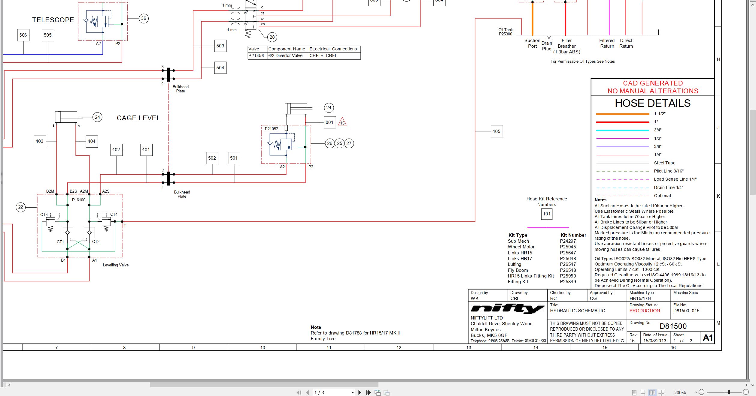
Task: Go to the first page
Action: pyautogui.click(x=299, y=392)
